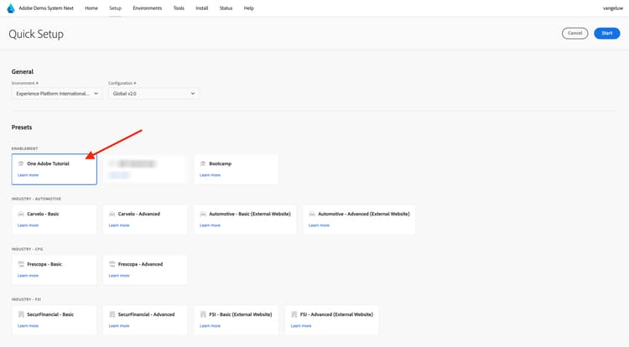Choose the SecurFinancial - Advanced preset title
Screen dimensions: 629x347
(x=146, y=314)
